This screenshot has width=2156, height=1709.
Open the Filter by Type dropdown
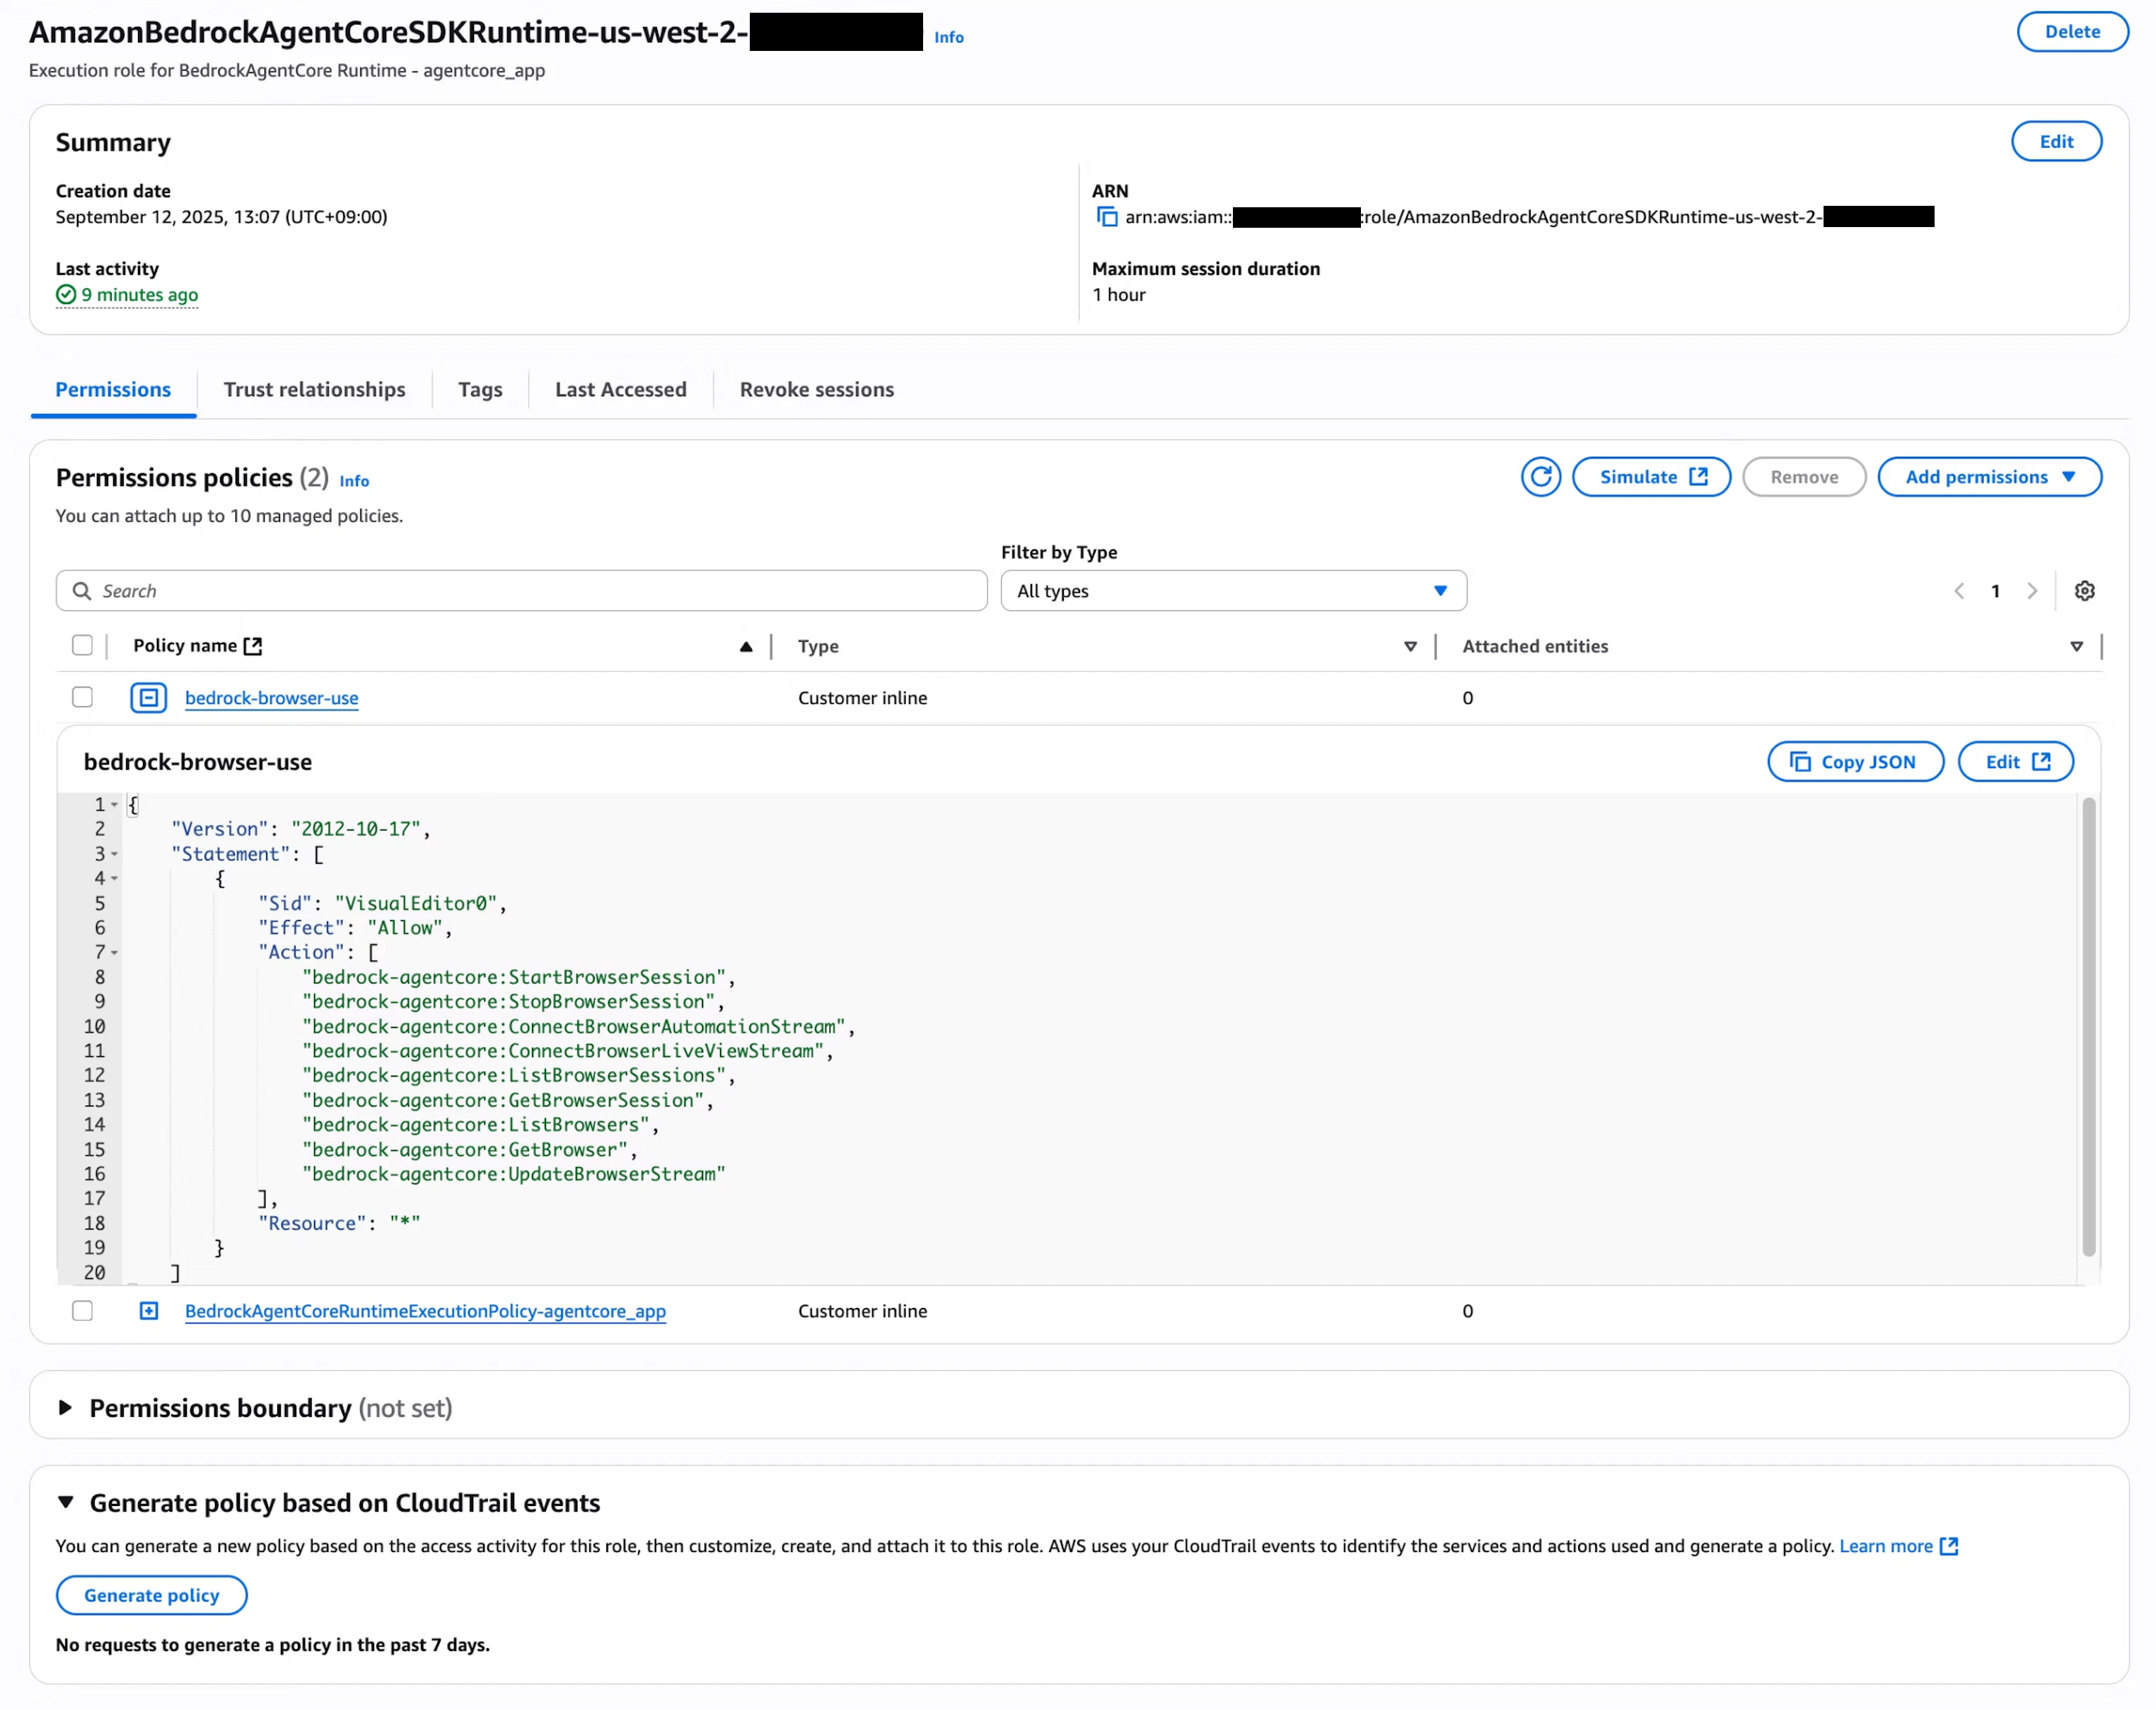pos(1233,591)
